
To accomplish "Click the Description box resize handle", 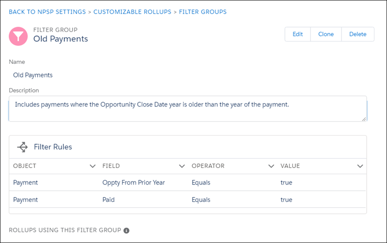I will (x=364, y=119).
